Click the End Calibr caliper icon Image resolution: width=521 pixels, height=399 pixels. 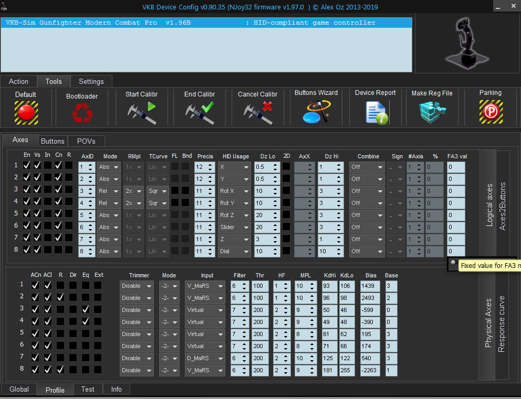pos(200,112)
